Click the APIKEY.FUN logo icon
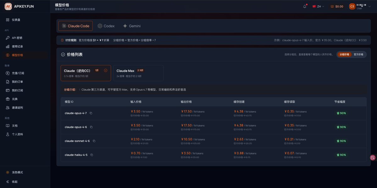 click(x=8, y=7)
